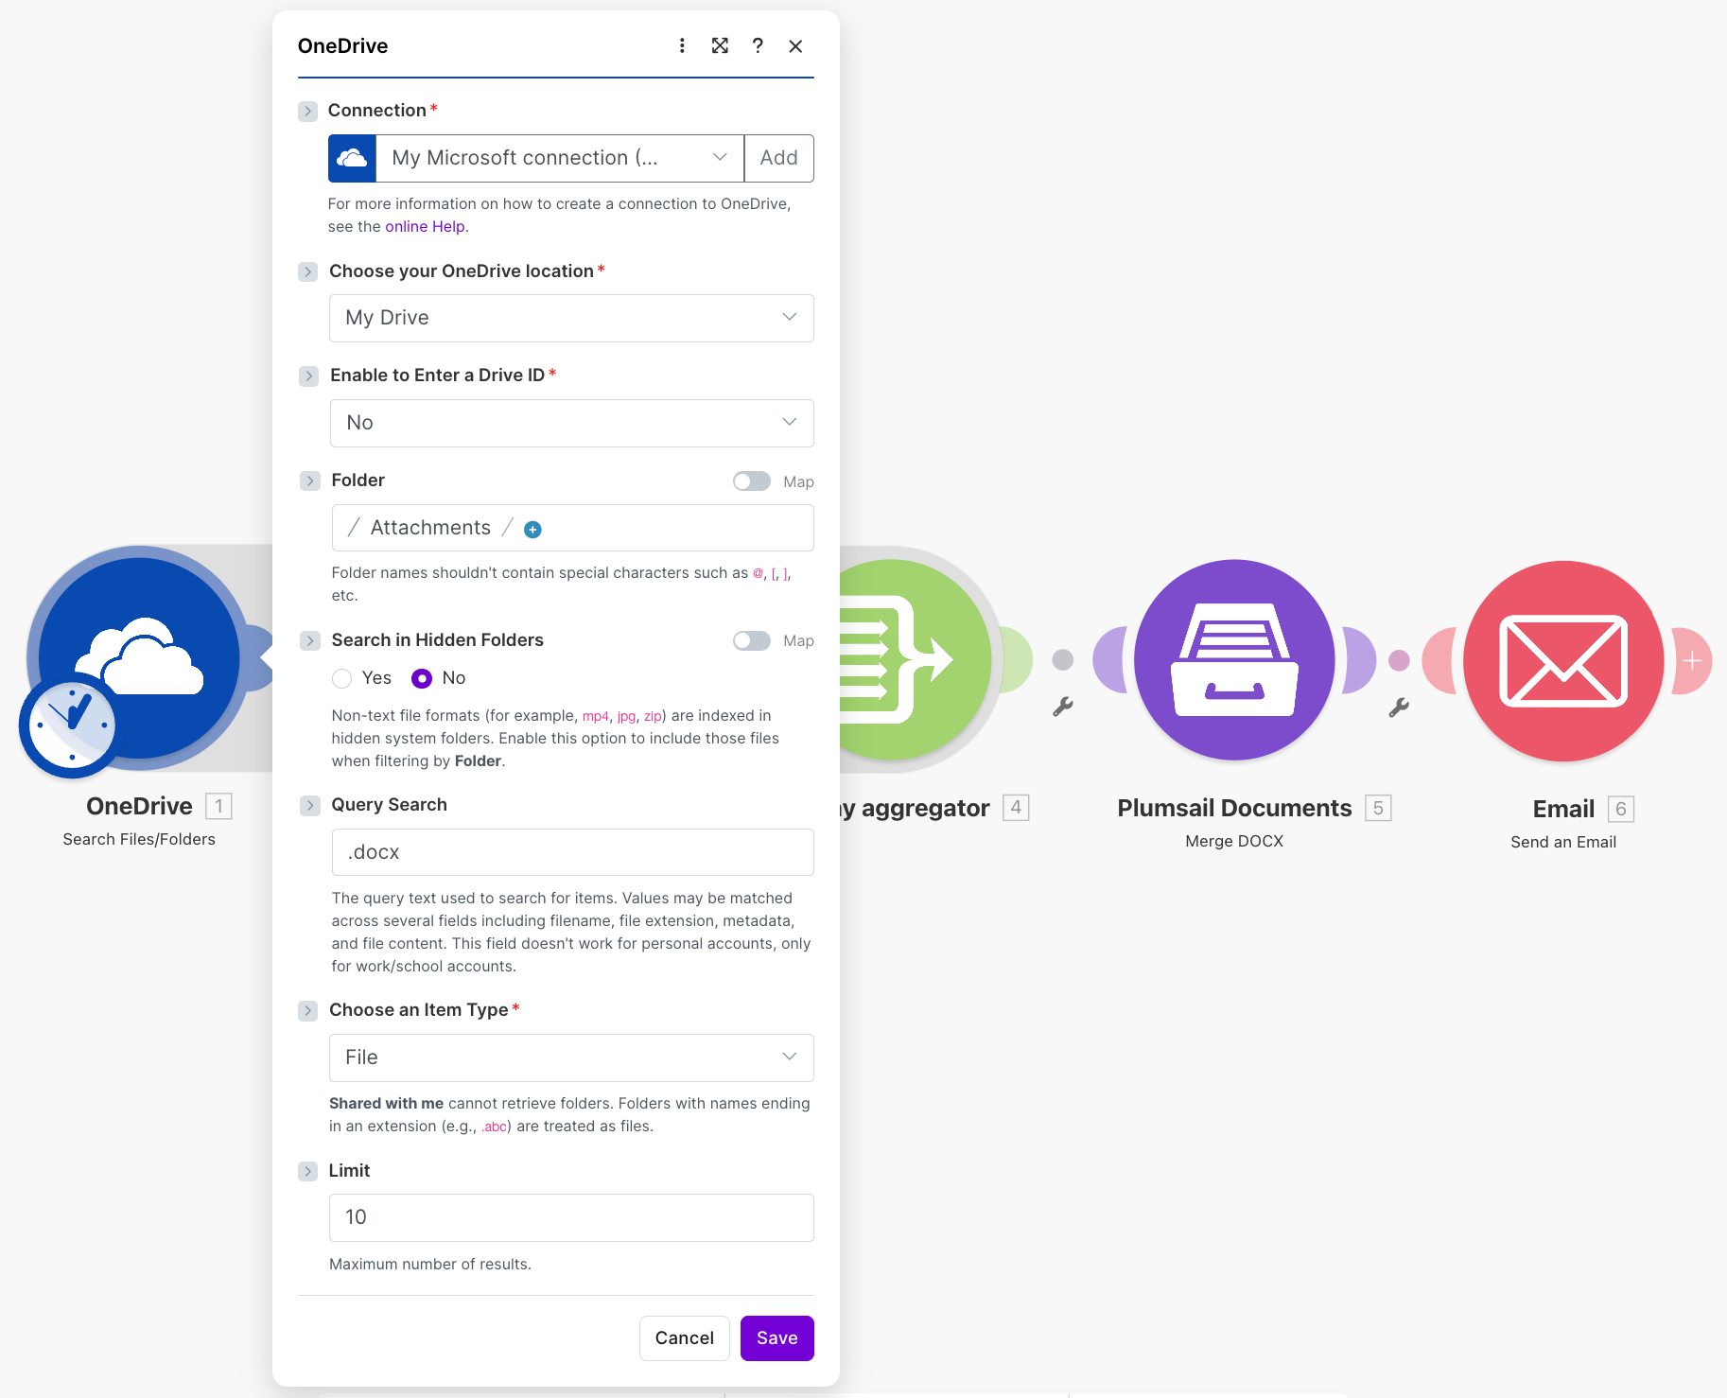This screenshot has height=1398, width=1727.
Task: Click the Attachments folder path segment
Action: point(430,528)
